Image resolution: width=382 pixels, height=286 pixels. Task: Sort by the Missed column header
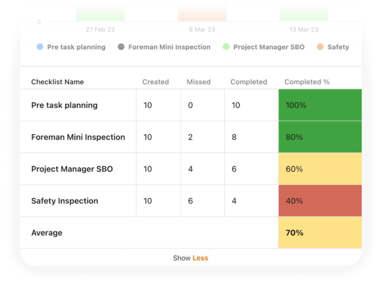coord(198,82)
